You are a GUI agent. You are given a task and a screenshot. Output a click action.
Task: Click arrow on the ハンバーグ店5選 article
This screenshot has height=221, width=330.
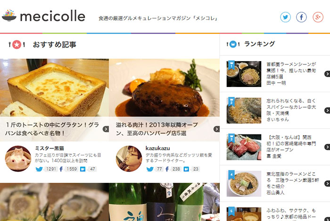(216, 129)
